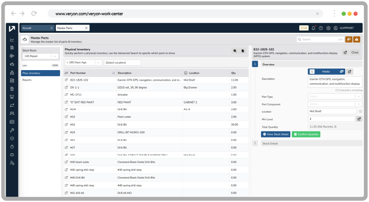This screenshot has width=369, height=202.
Task: Click the Master Parts page header icon
Action: pyautogui.click(x=25, y=40)
